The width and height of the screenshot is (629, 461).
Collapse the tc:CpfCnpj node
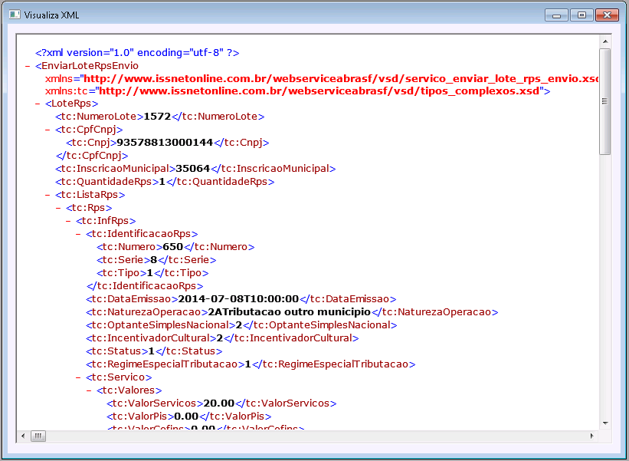[x=48, y=130]
